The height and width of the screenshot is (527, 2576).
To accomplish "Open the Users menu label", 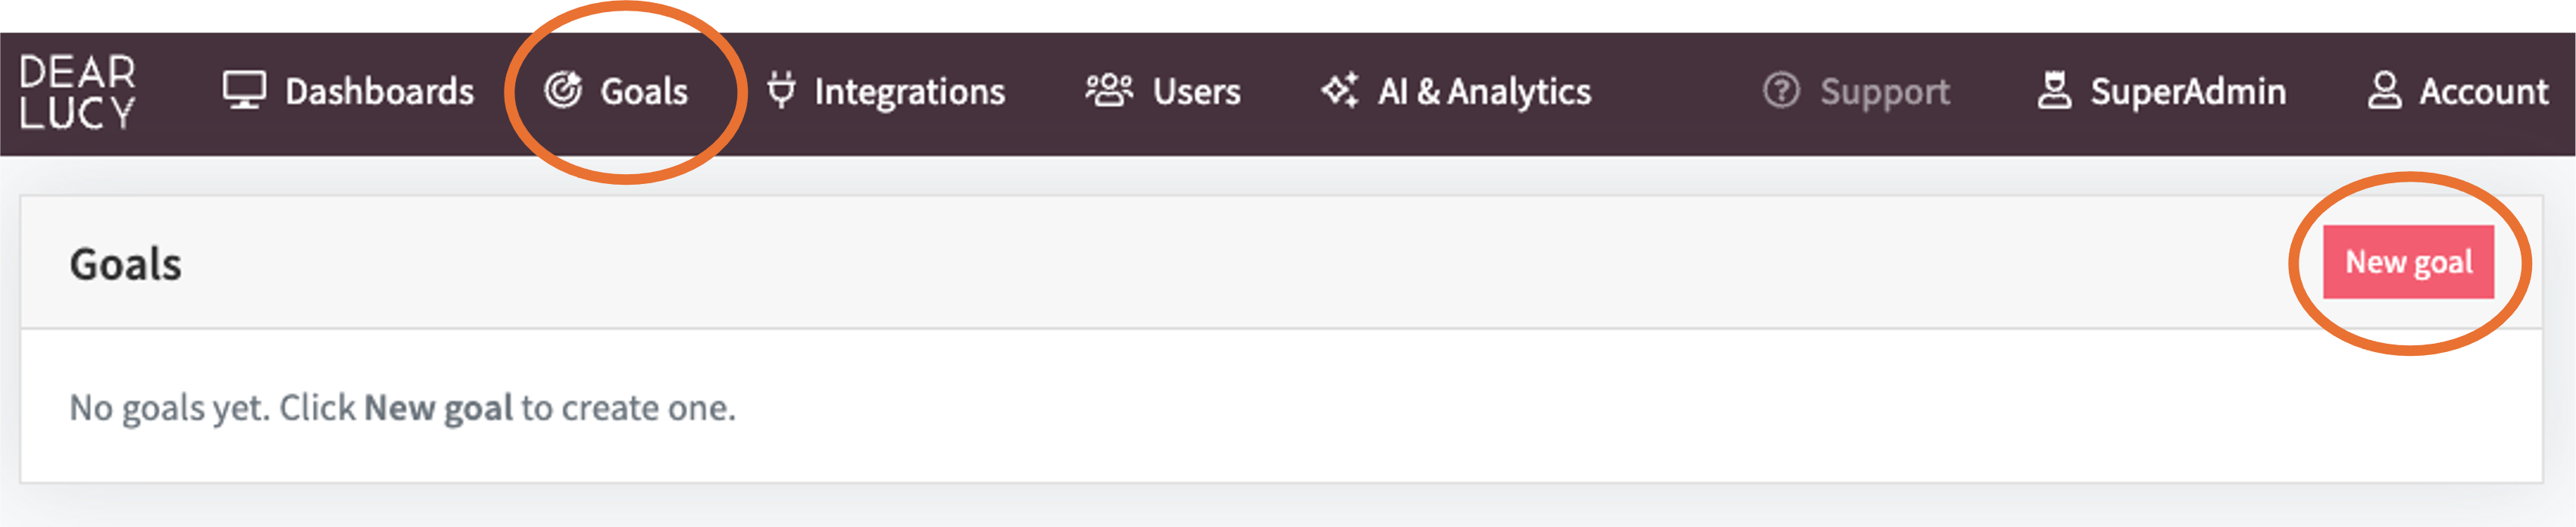I will pyautogui.click(x=1196, y=91).
